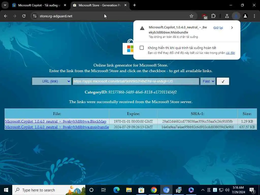Open Task View in taskbar
260x195 pixels.
pos(104,190)
